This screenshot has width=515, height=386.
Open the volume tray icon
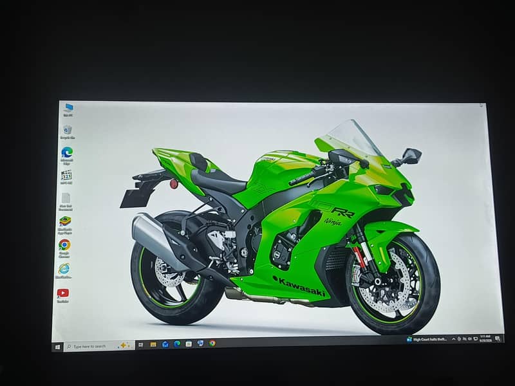pyautogui.click(x=470, y=339)
